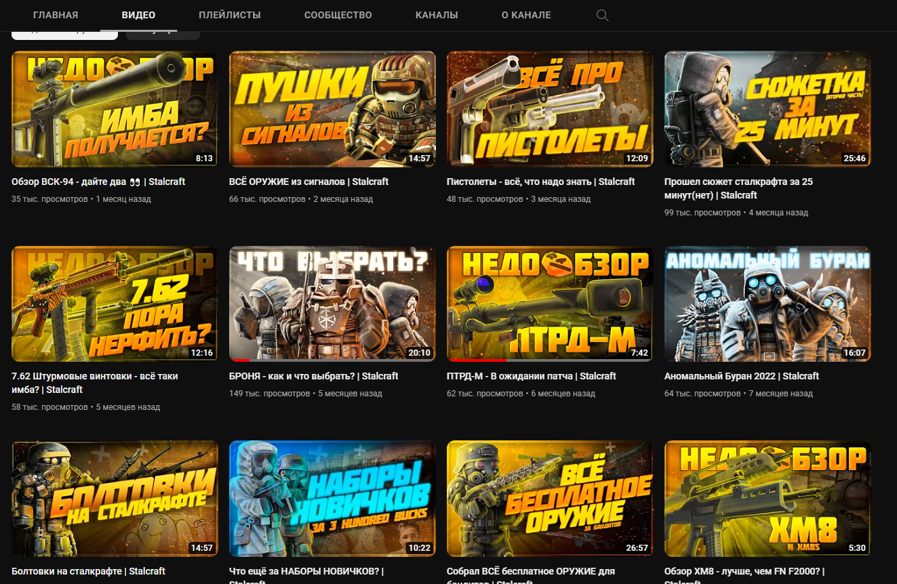This screenshot has height=584, width=897.
Task: Click '64 тыс. просмотров • 7 месяцев назад'
Action: pos(738,394)
